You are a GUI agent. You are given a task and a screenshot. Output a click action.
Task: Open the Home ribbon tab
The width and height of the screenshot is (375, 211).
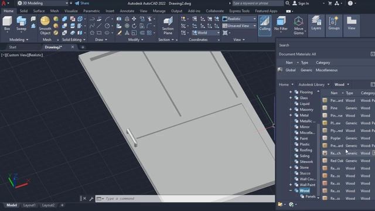pyautogui.click(x=9, y=11)
